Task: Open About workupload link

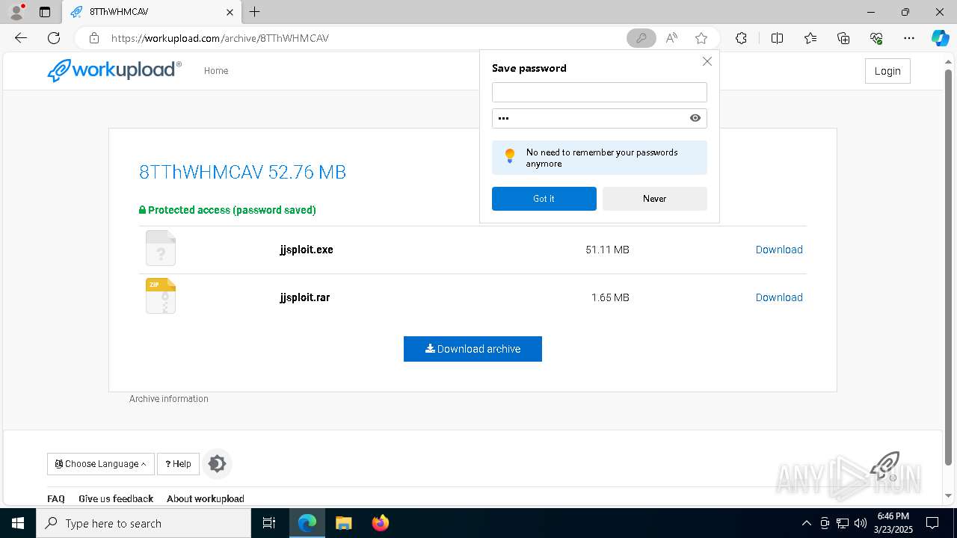Action: coord(206,498)
